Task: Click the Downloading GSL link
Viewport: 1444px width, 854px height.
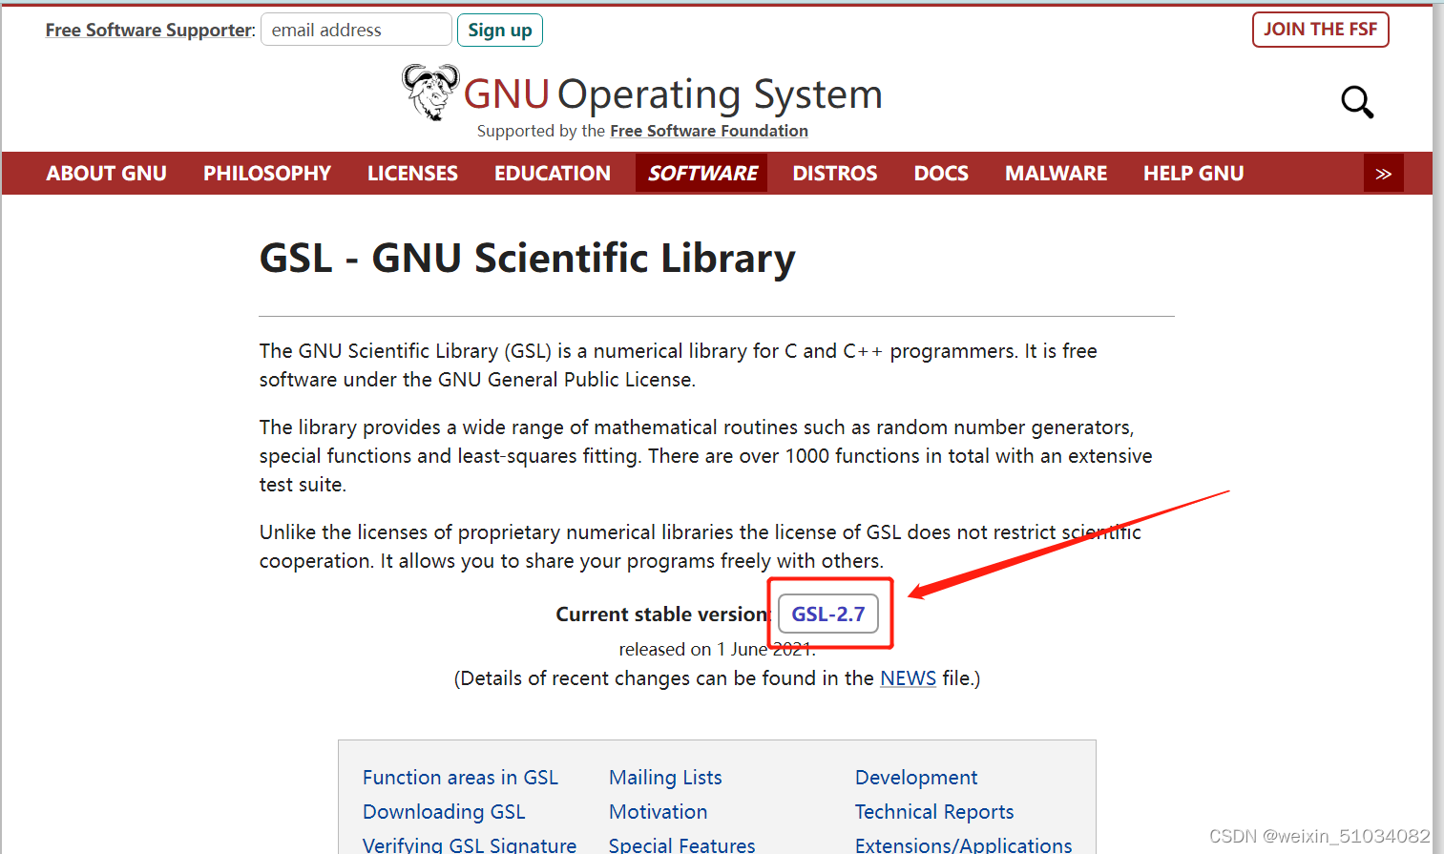Action: pyautogui.click(x=444, y=811)
